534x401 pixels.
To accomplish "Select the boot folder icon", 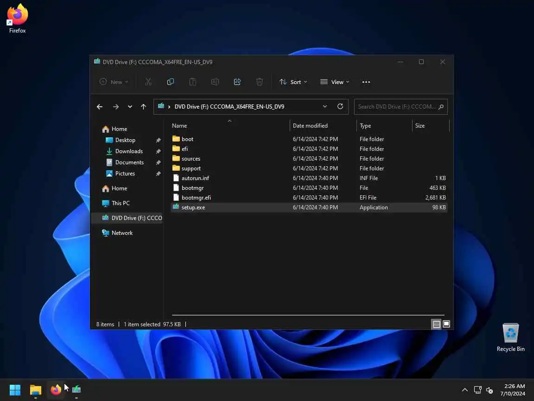I will point(176,139).
